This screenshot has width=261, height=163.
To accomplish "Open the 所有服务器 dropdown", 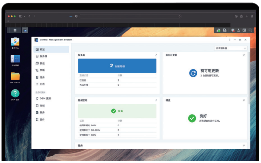I will pyautogui.click(x=231, y=48).
